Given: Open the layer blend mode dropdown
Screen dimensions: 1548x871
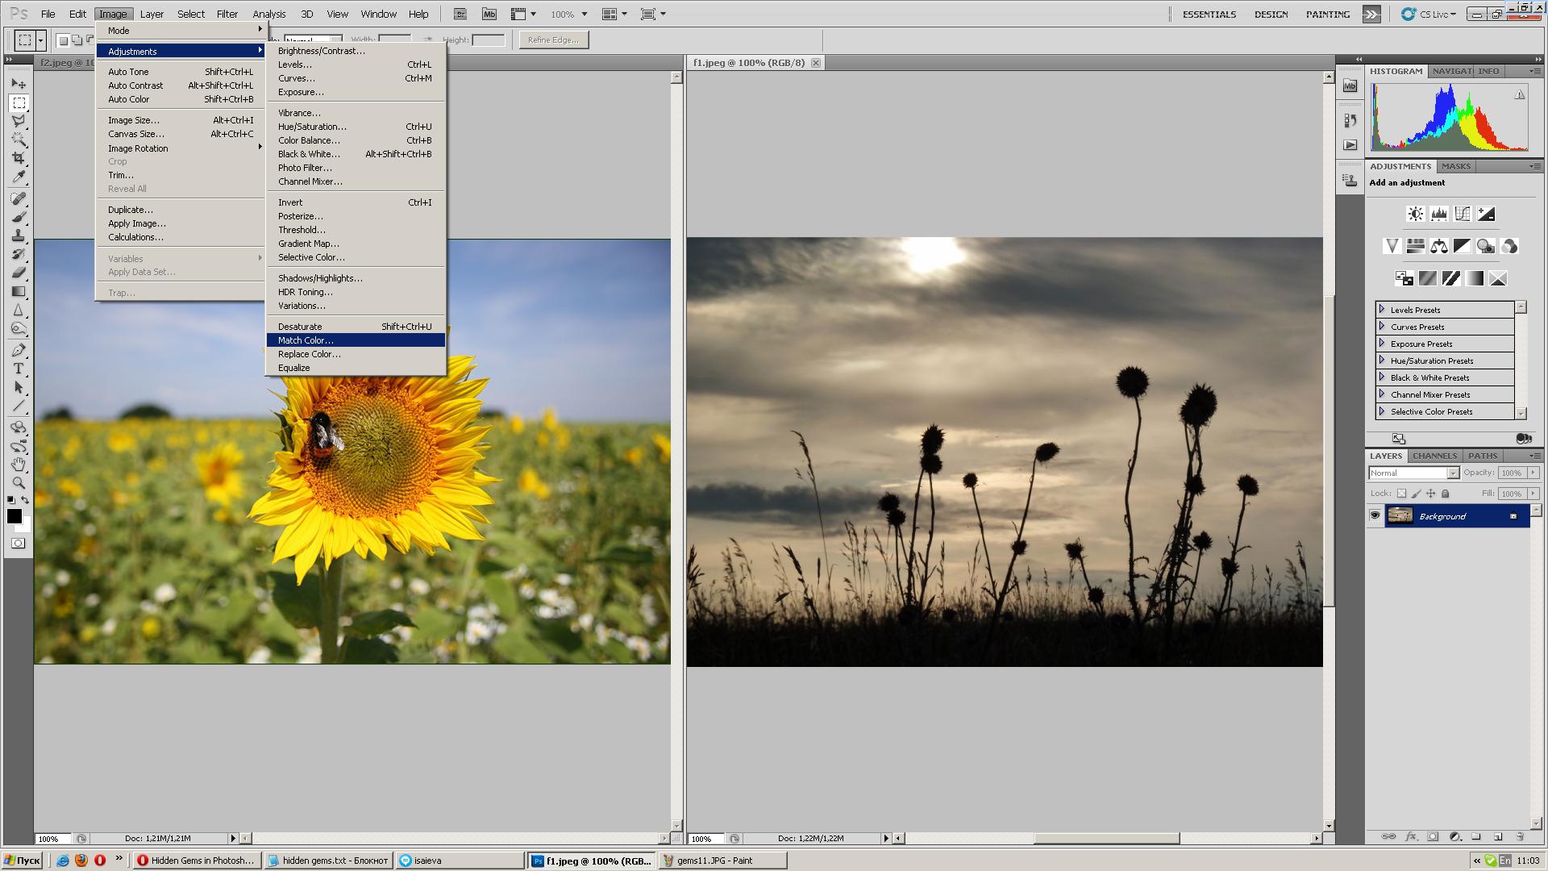Looking at the screenshot, I should 1414,473.
